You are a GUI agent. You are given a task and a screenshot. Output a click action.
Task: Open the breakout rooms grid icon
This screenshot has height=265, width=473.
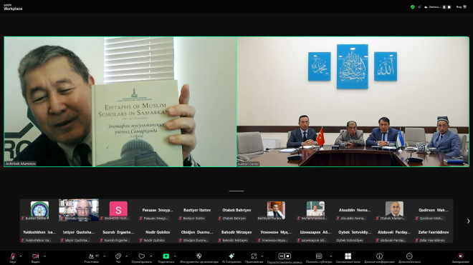click(348, 256)
